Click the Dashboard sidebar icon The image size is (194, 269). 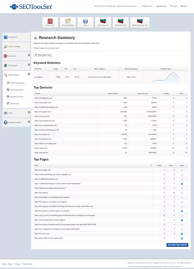point(6,37)
